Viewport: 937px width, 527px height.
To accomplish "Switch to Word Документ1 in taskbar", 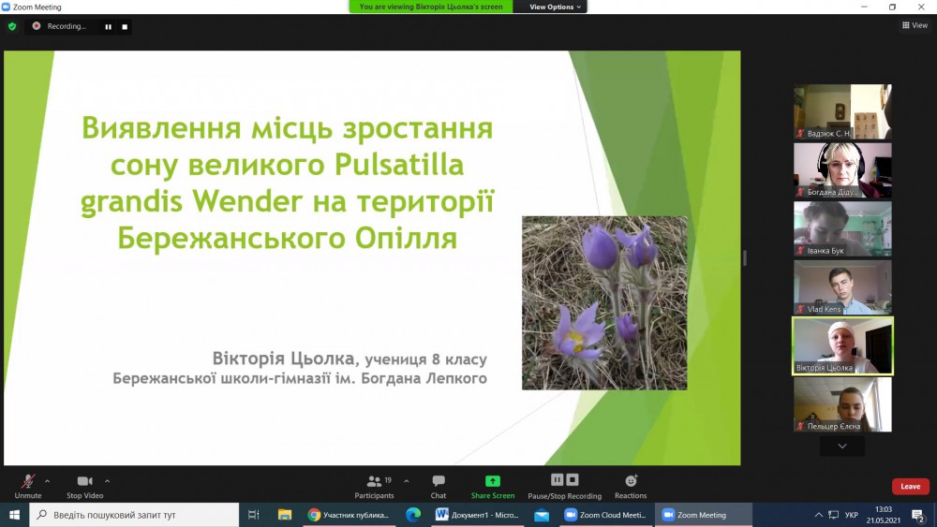I will point(477,515).
